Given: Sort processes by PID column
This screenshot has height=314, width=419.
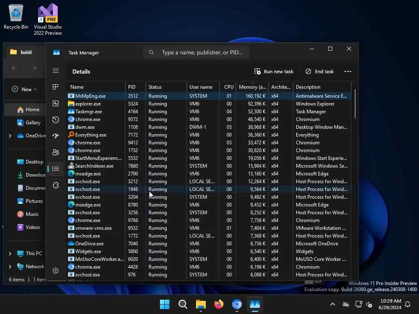Looking at the screenshot, I should click(135, 87).
